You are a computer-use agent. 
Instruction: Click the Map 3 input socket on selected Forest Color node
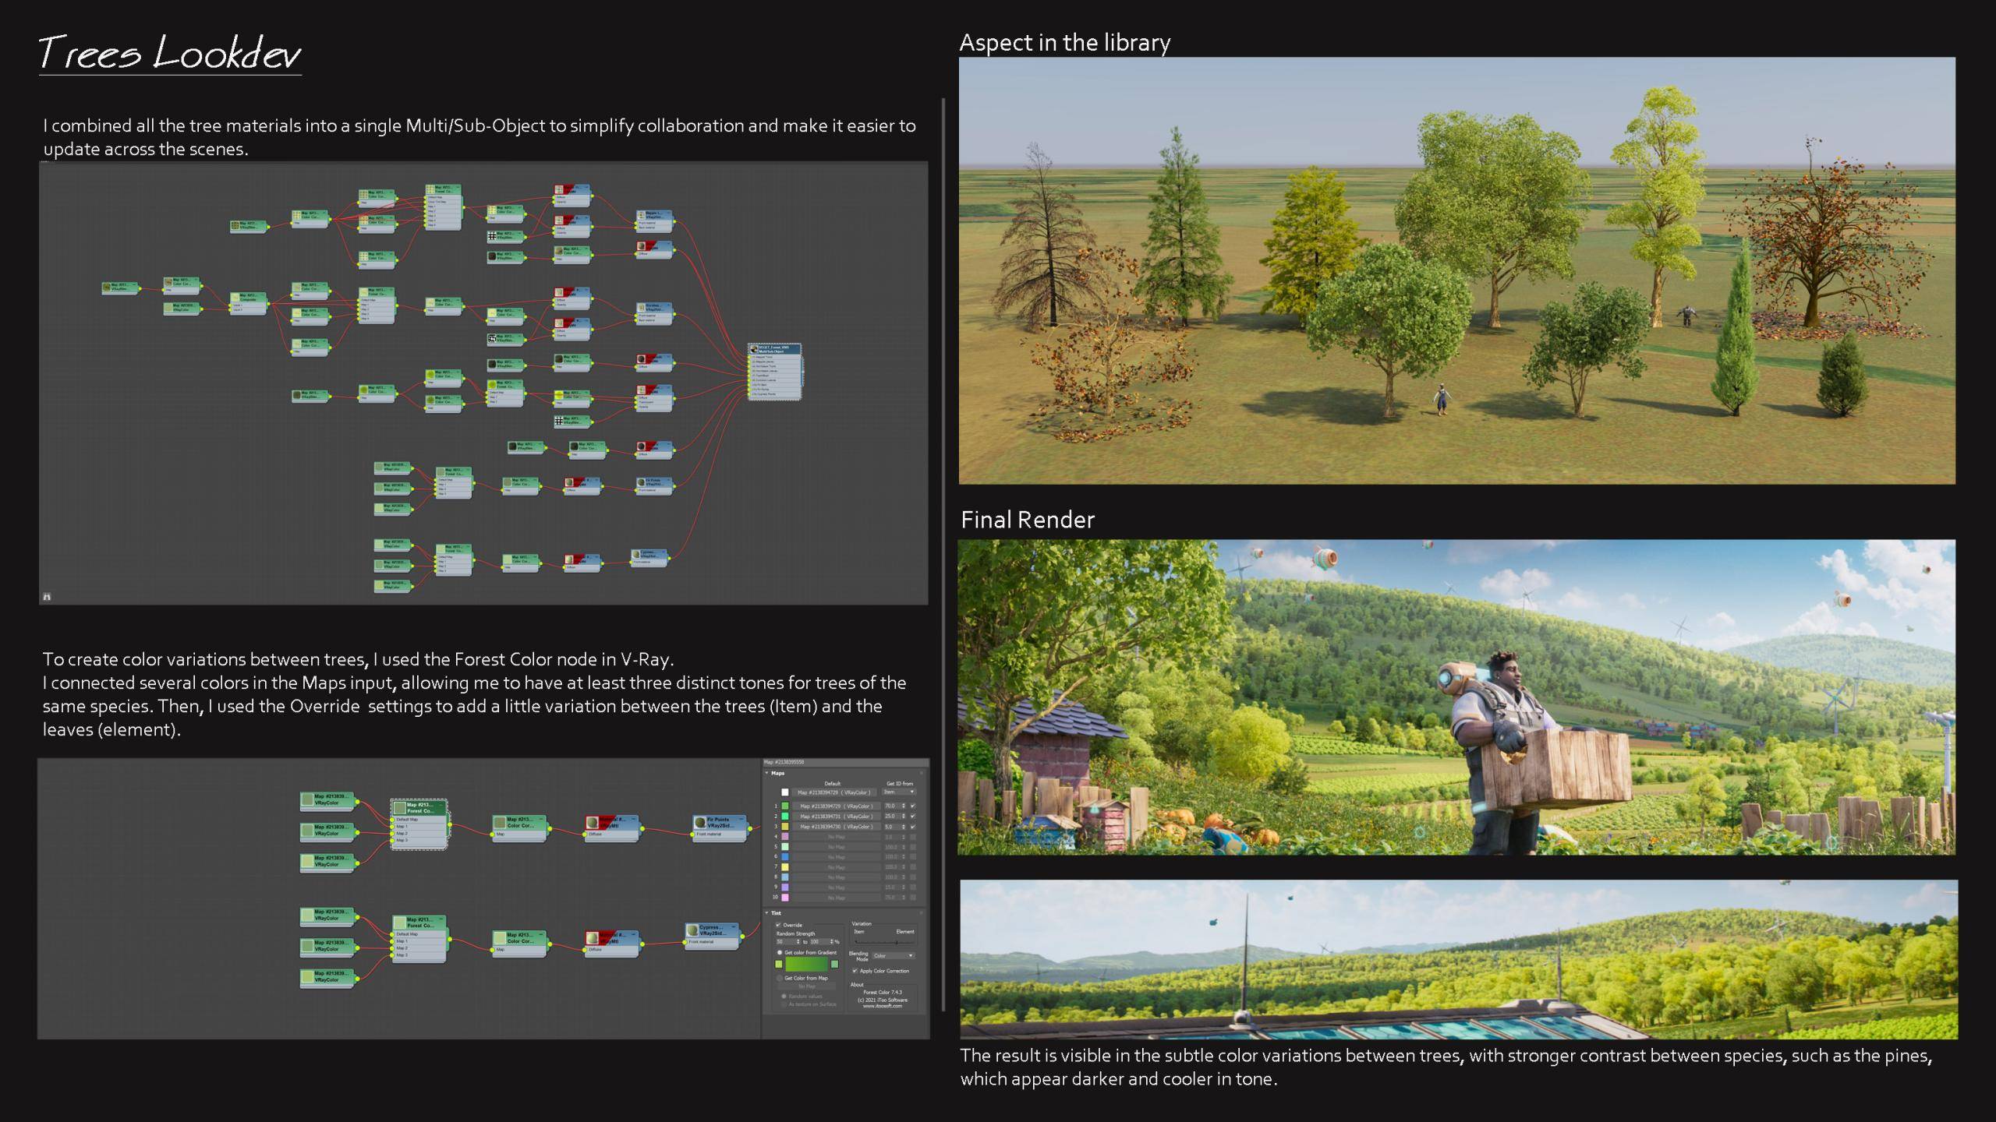click(x=392, y=841)
